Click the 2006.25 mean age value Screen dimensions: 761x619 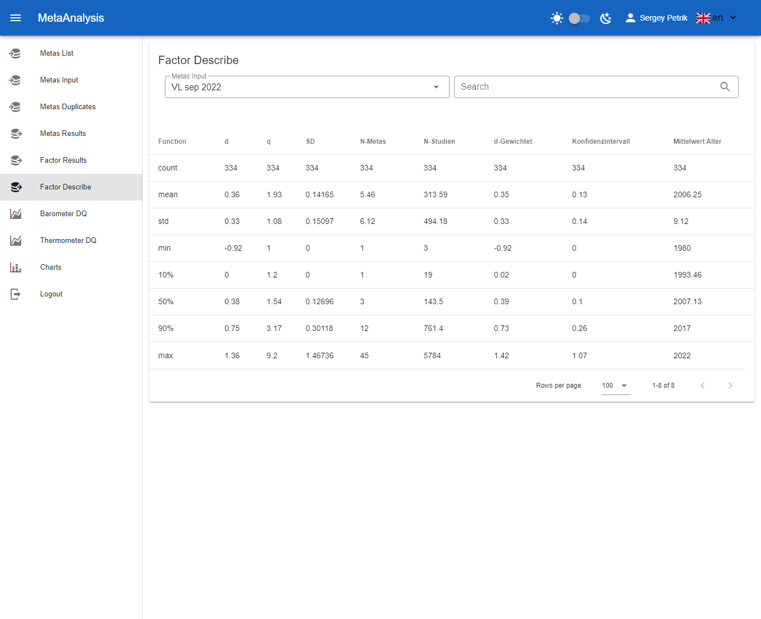(687, 194)
